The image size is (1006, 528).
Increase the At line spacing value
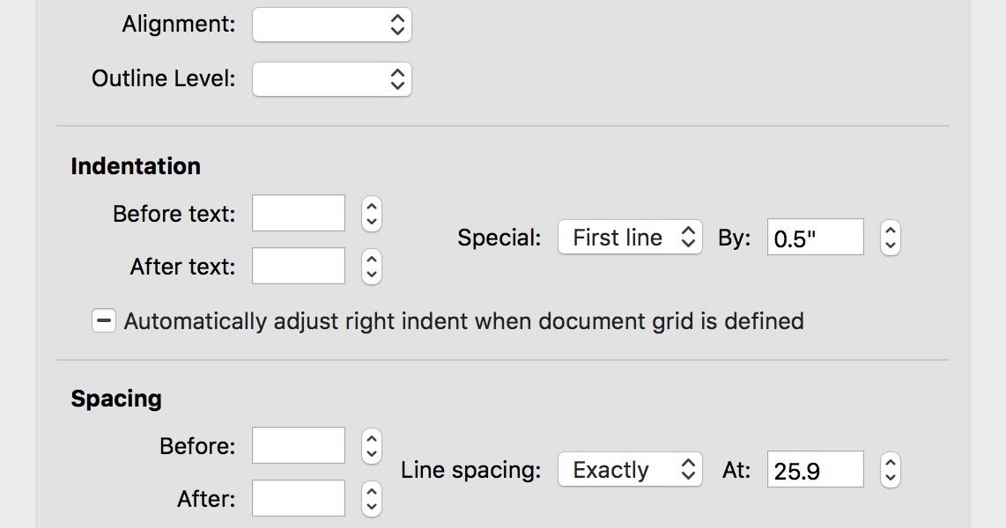pos(890,464)
